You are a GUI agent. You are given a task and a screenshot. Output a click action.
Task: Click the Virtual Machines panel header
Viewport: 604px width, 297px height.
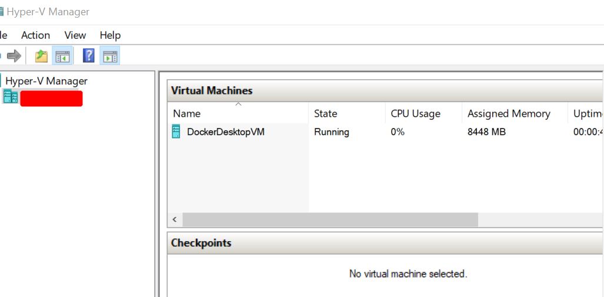click(386, 91)
